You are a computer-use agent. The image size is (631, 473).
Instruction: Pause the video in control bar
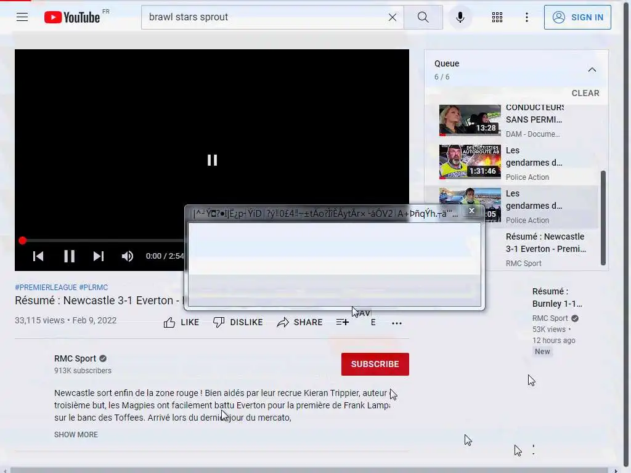point(69,256)
